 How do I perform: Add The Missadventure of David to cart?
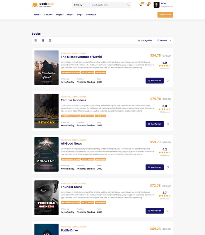(x=155, y=80)
